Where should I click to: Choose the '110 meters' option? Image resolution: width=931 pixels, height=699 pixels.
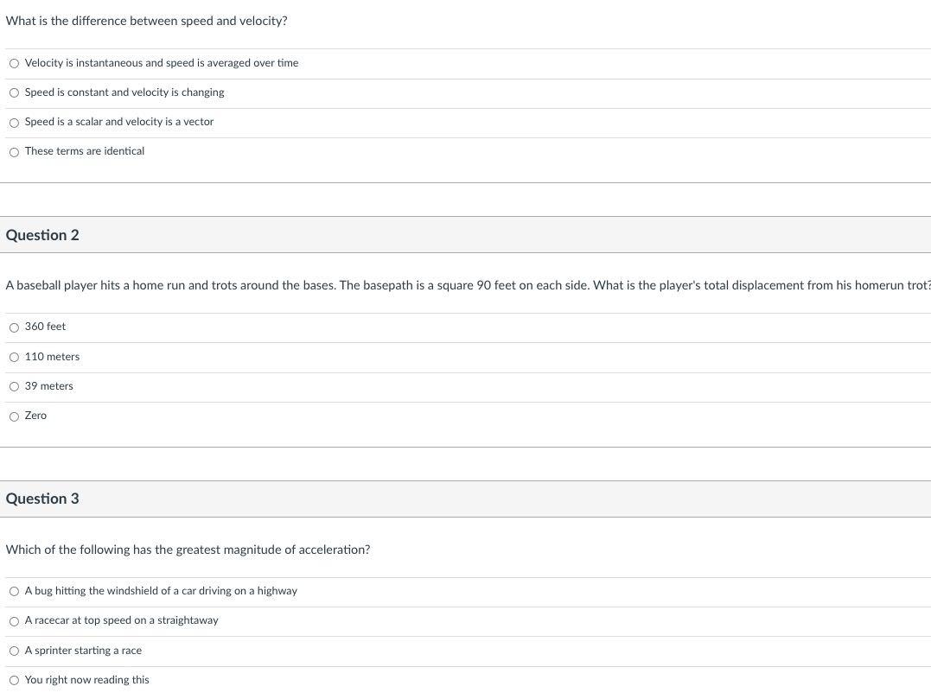click(x=14, y=357)
